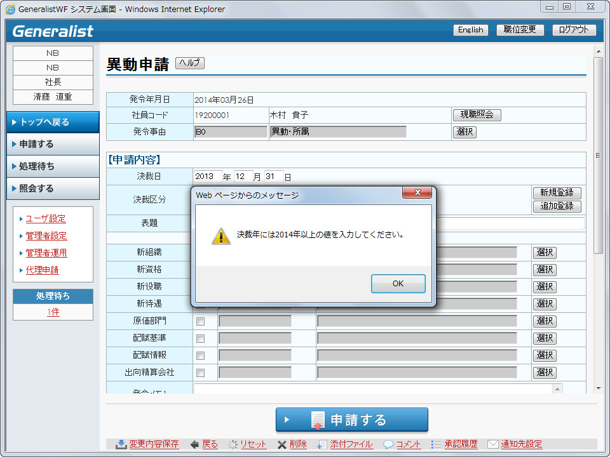
Task: Select トップへ戻る menu item
Action: click(53, 122)
